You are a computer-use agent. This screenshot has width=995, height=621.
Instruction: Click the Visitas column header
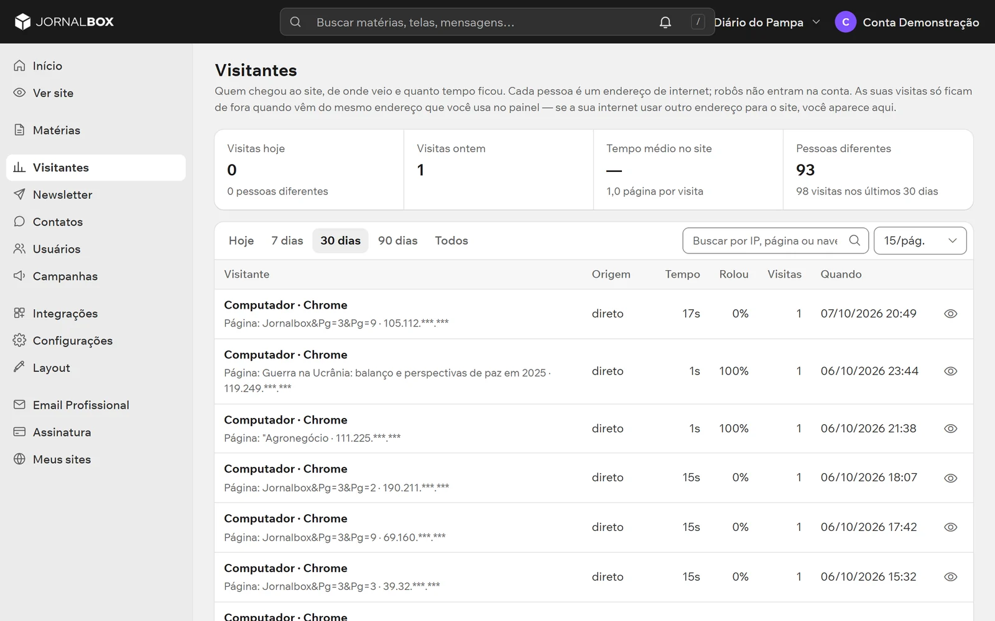(784, 274)
